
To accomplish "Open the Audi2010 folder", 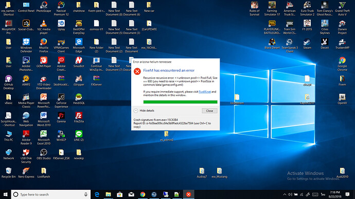I will click(342, 173).
